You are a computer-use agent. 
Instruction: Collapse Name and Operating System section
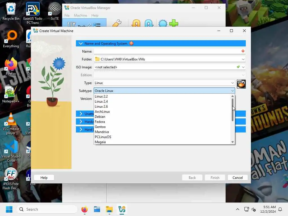(x=81, y=44)
